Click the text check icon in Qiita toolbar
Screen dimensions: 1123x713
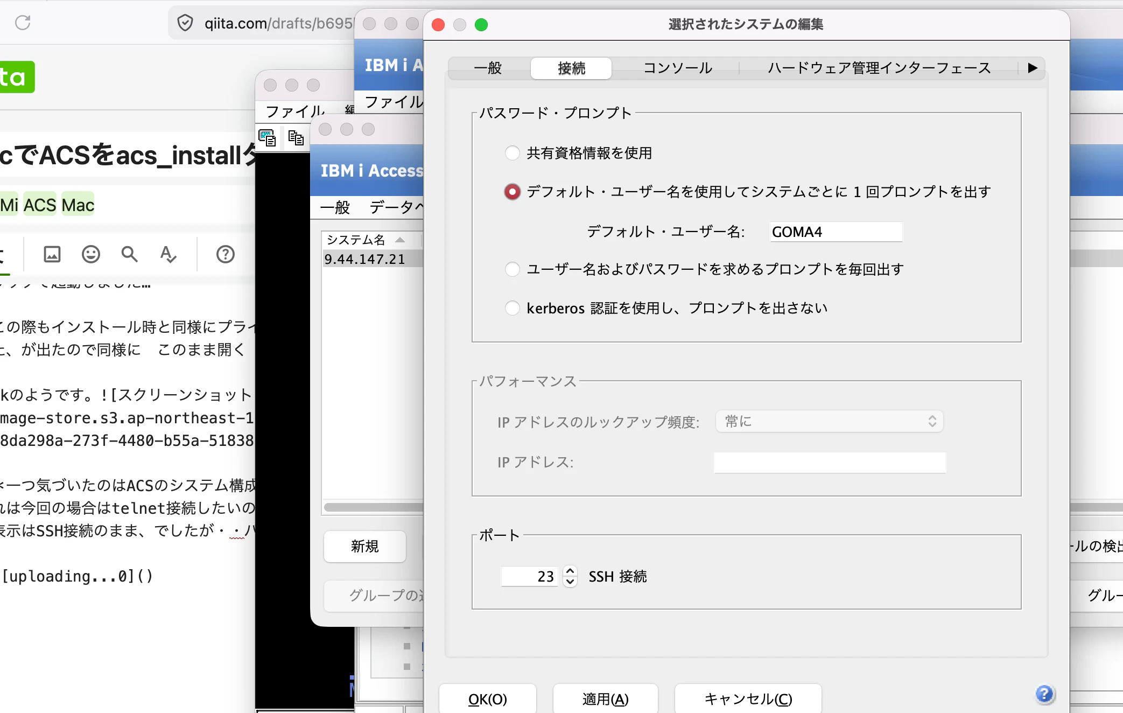[x=168, y=254]
